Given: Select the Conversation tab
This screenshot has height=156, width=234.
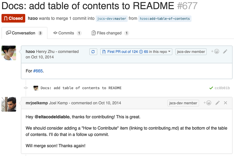Looking at the screenshot, I should [24, 33].
